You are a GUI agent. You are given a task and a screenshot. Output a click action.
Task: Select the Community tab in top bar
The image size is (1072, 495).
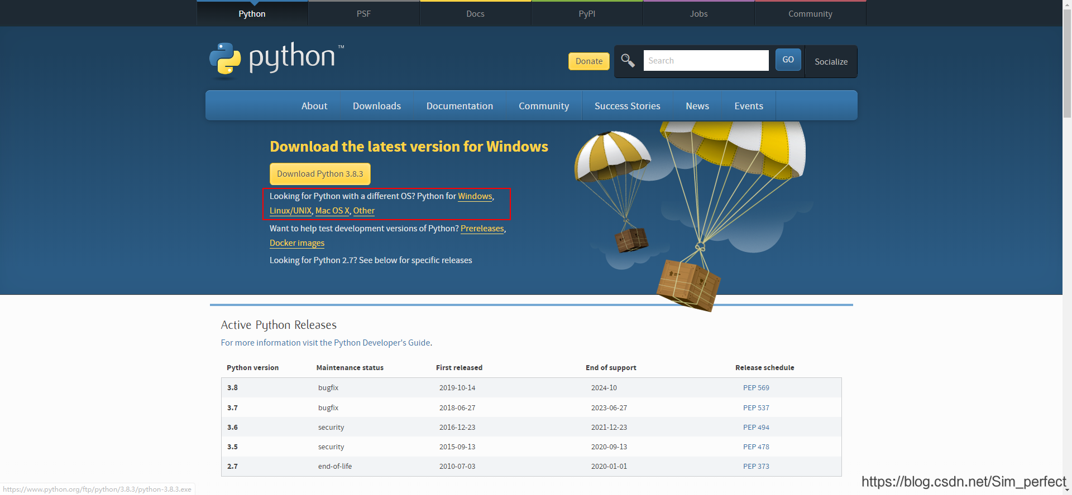[810, 13]
